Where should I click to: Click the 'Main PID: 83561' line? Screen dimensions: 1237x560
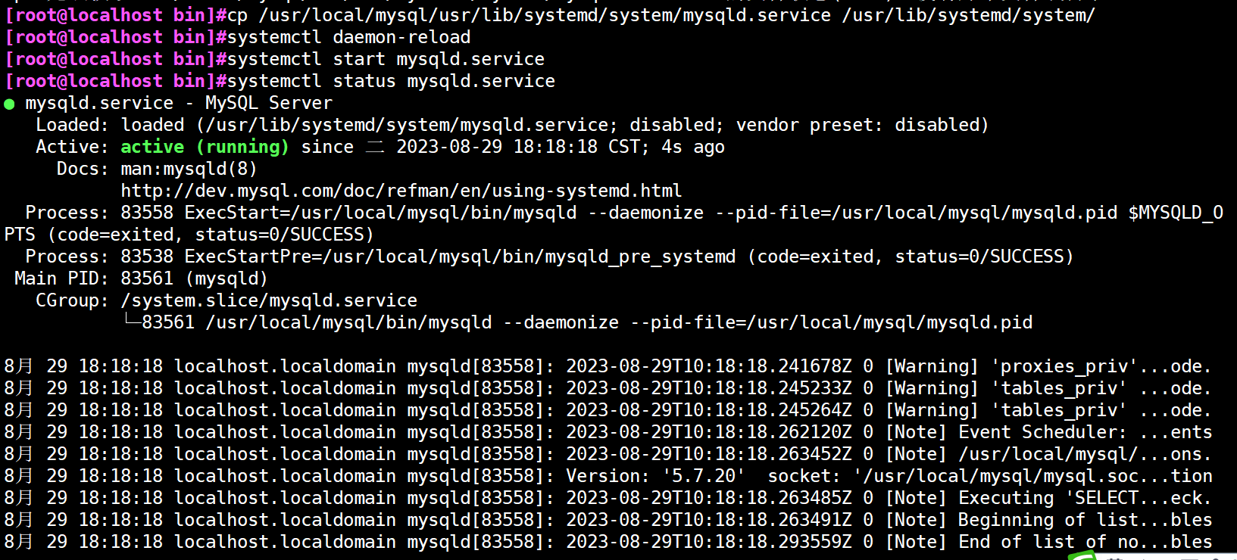click(141, 278)
